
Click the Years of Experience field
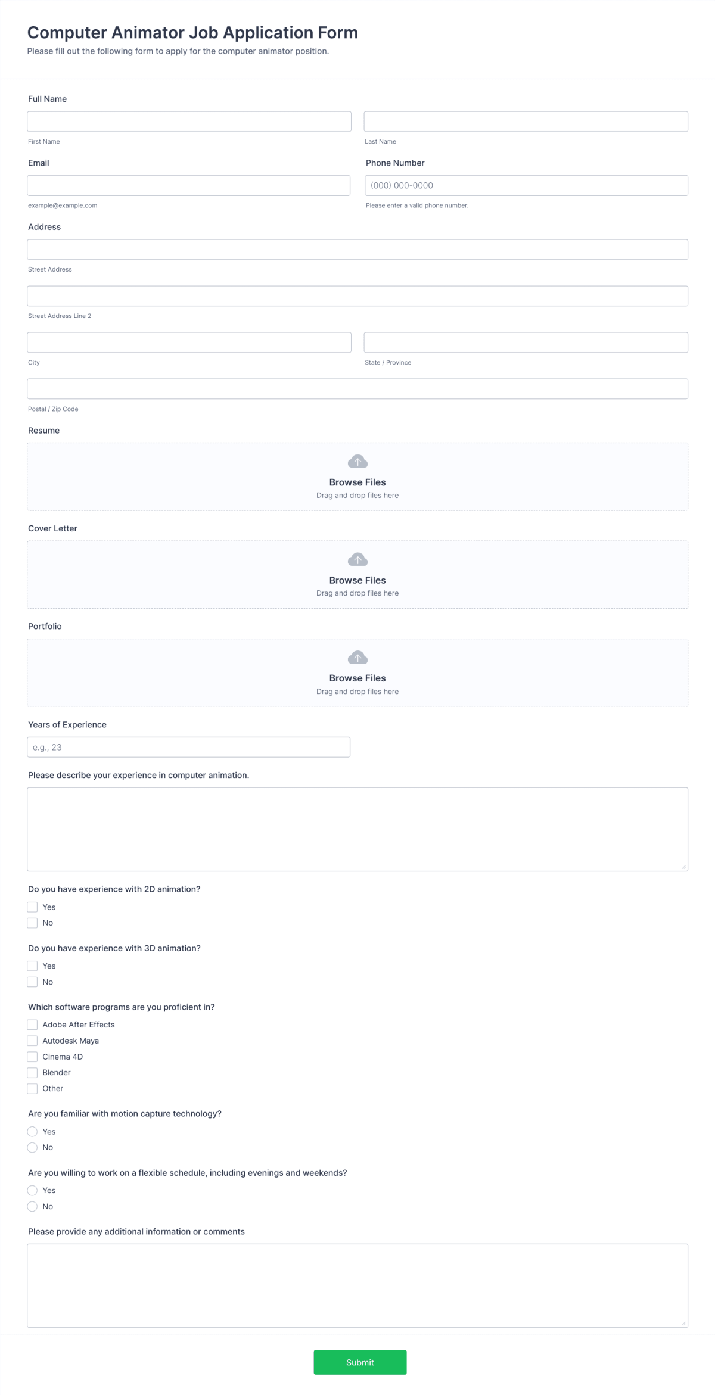click(x=189, y=746)
